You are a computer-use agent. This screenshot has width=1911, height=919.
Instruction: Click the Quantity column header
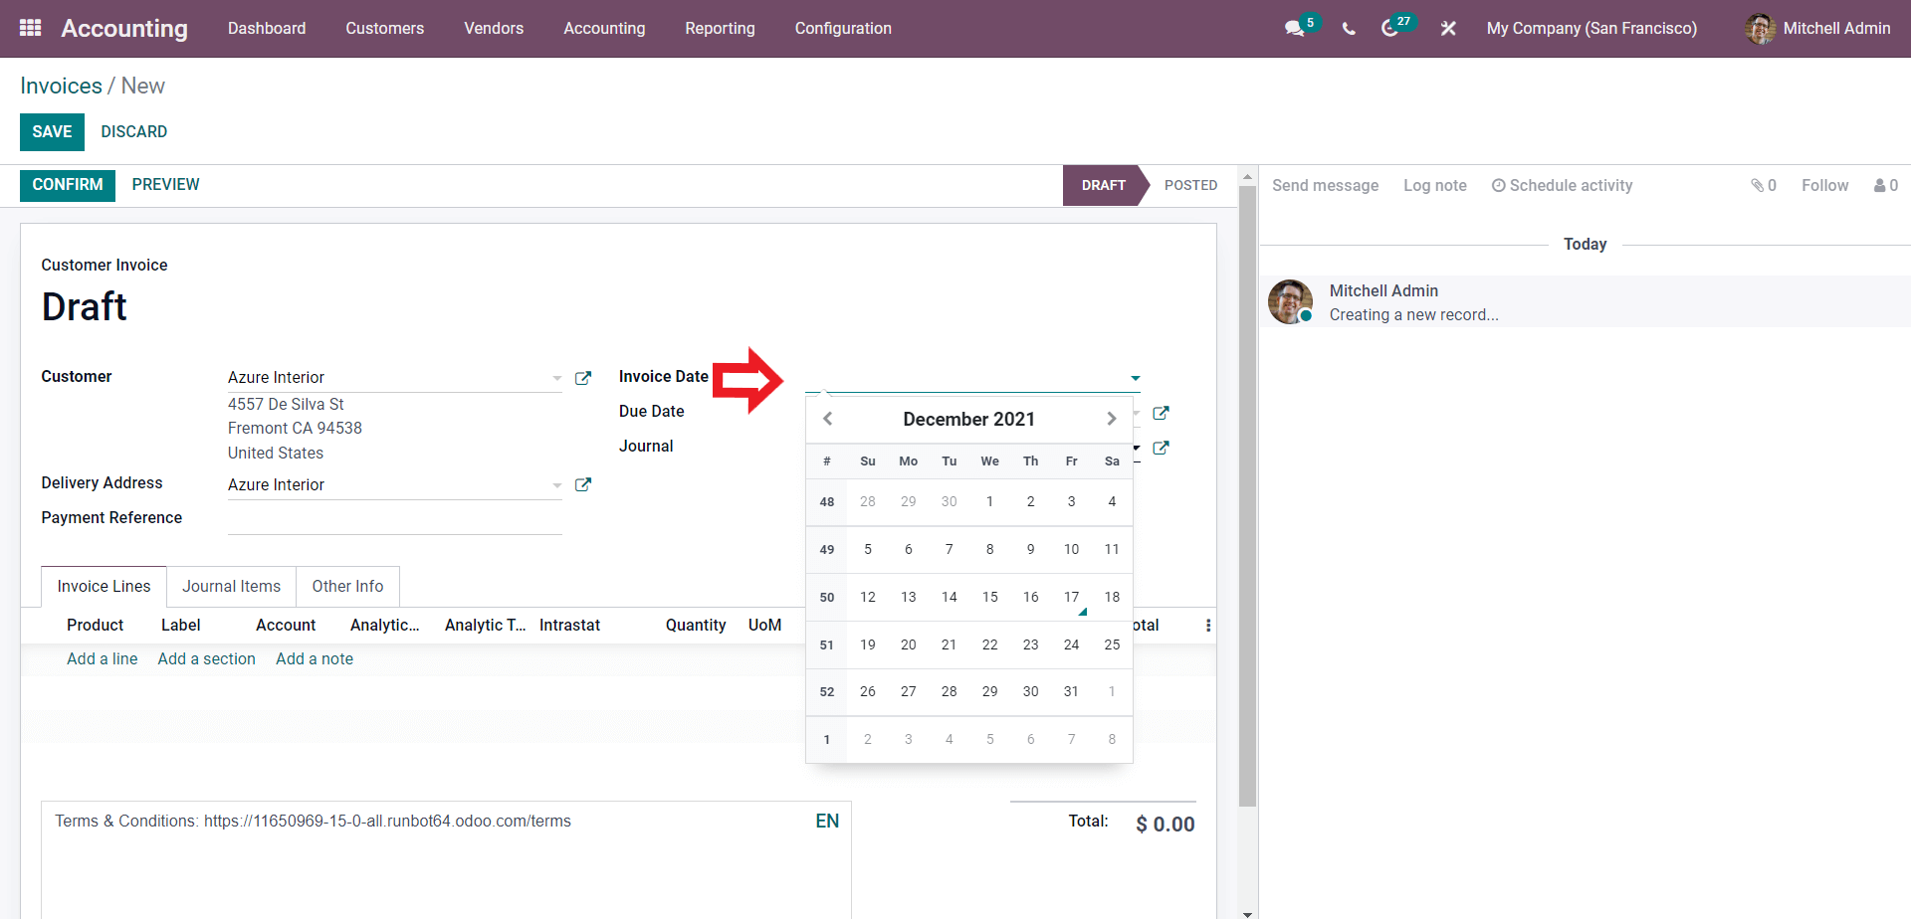point(695,625)
